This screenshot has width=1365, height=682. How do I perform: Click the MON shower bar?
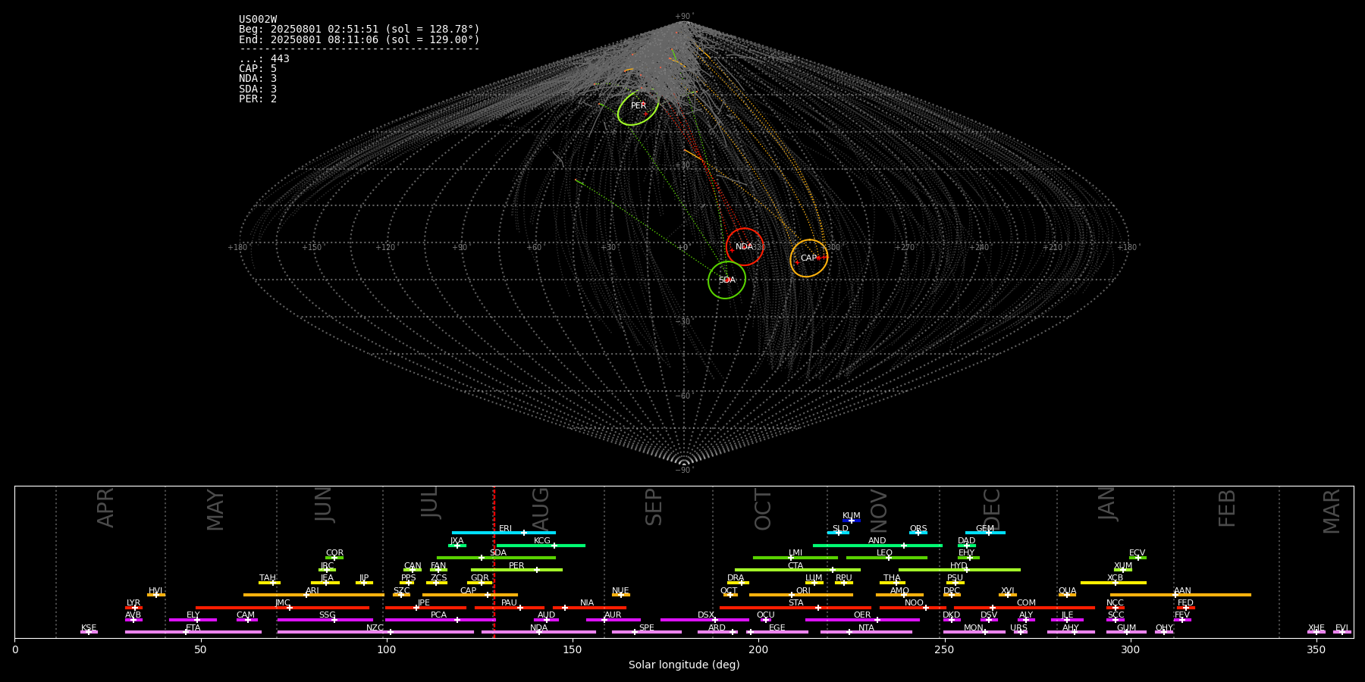pos(974,632)
